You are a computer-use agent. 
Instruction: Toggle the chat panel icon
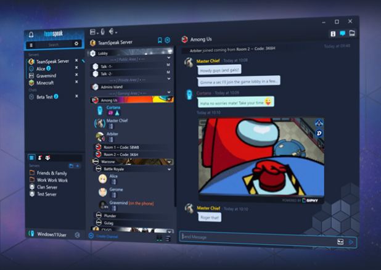tap(343, 33)
